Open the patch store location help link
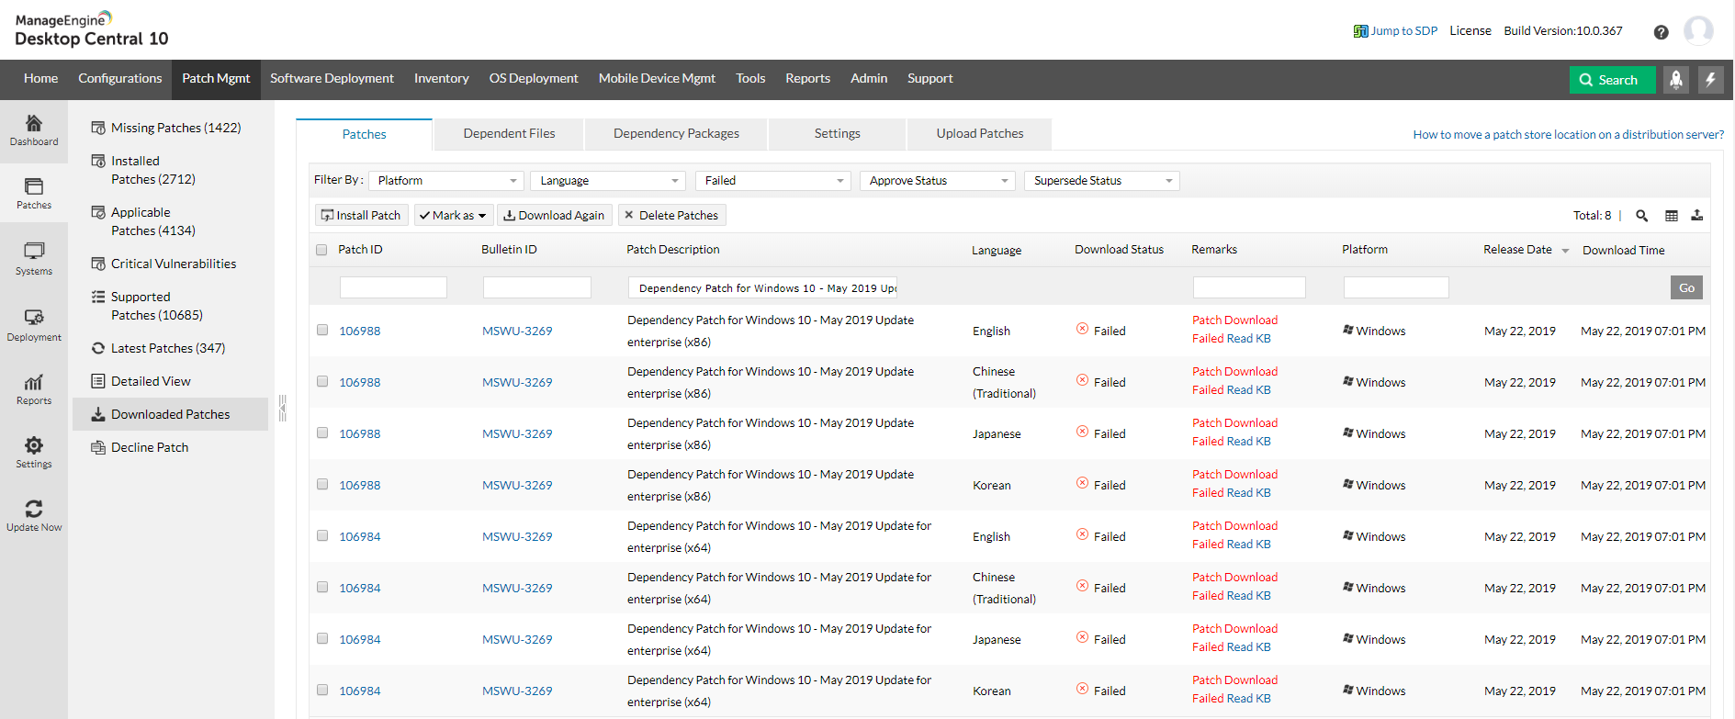The image size is (1735, 719). coord(1568,135)
